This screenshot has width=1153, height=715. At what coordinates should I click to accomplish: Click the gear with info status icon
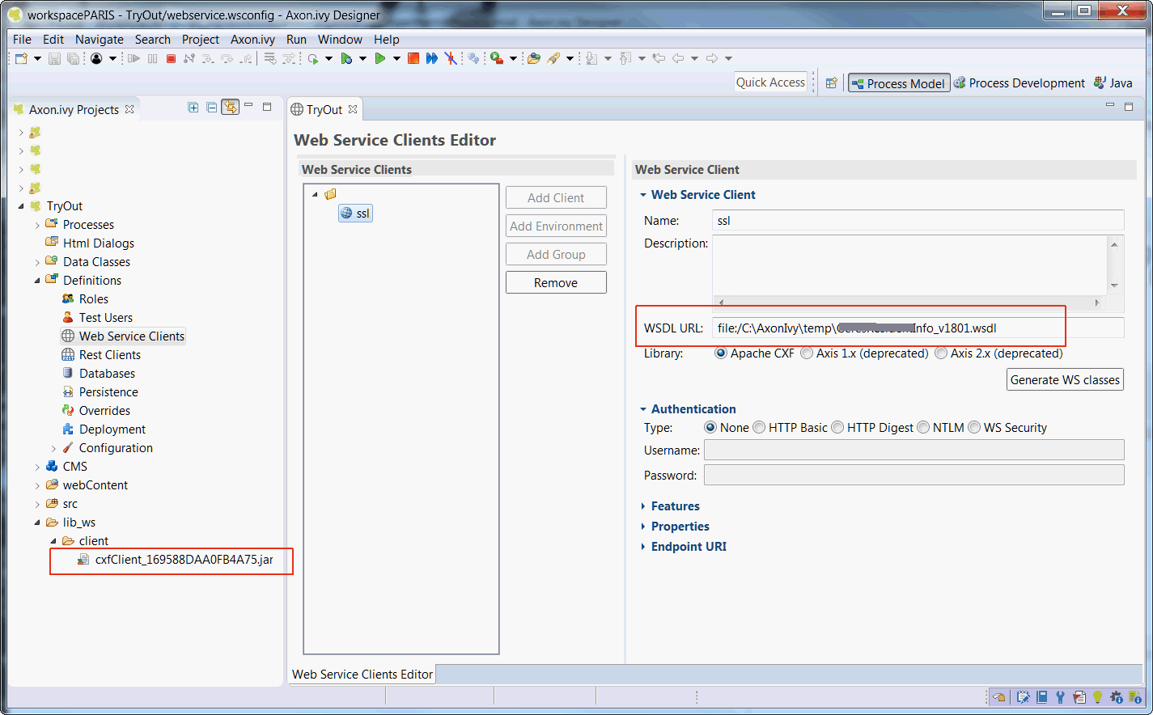point(1117,696)
